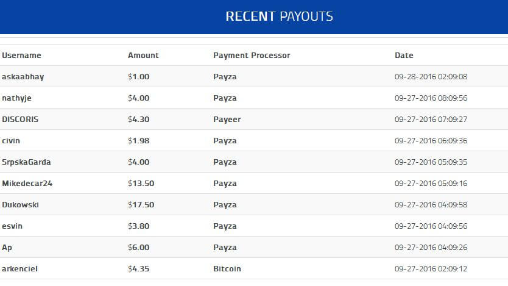Click the Username column header

pyautogui.click(x=22, y=55)
